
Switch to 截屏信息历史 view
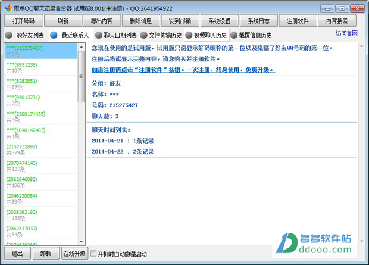[x=251, y=35]
